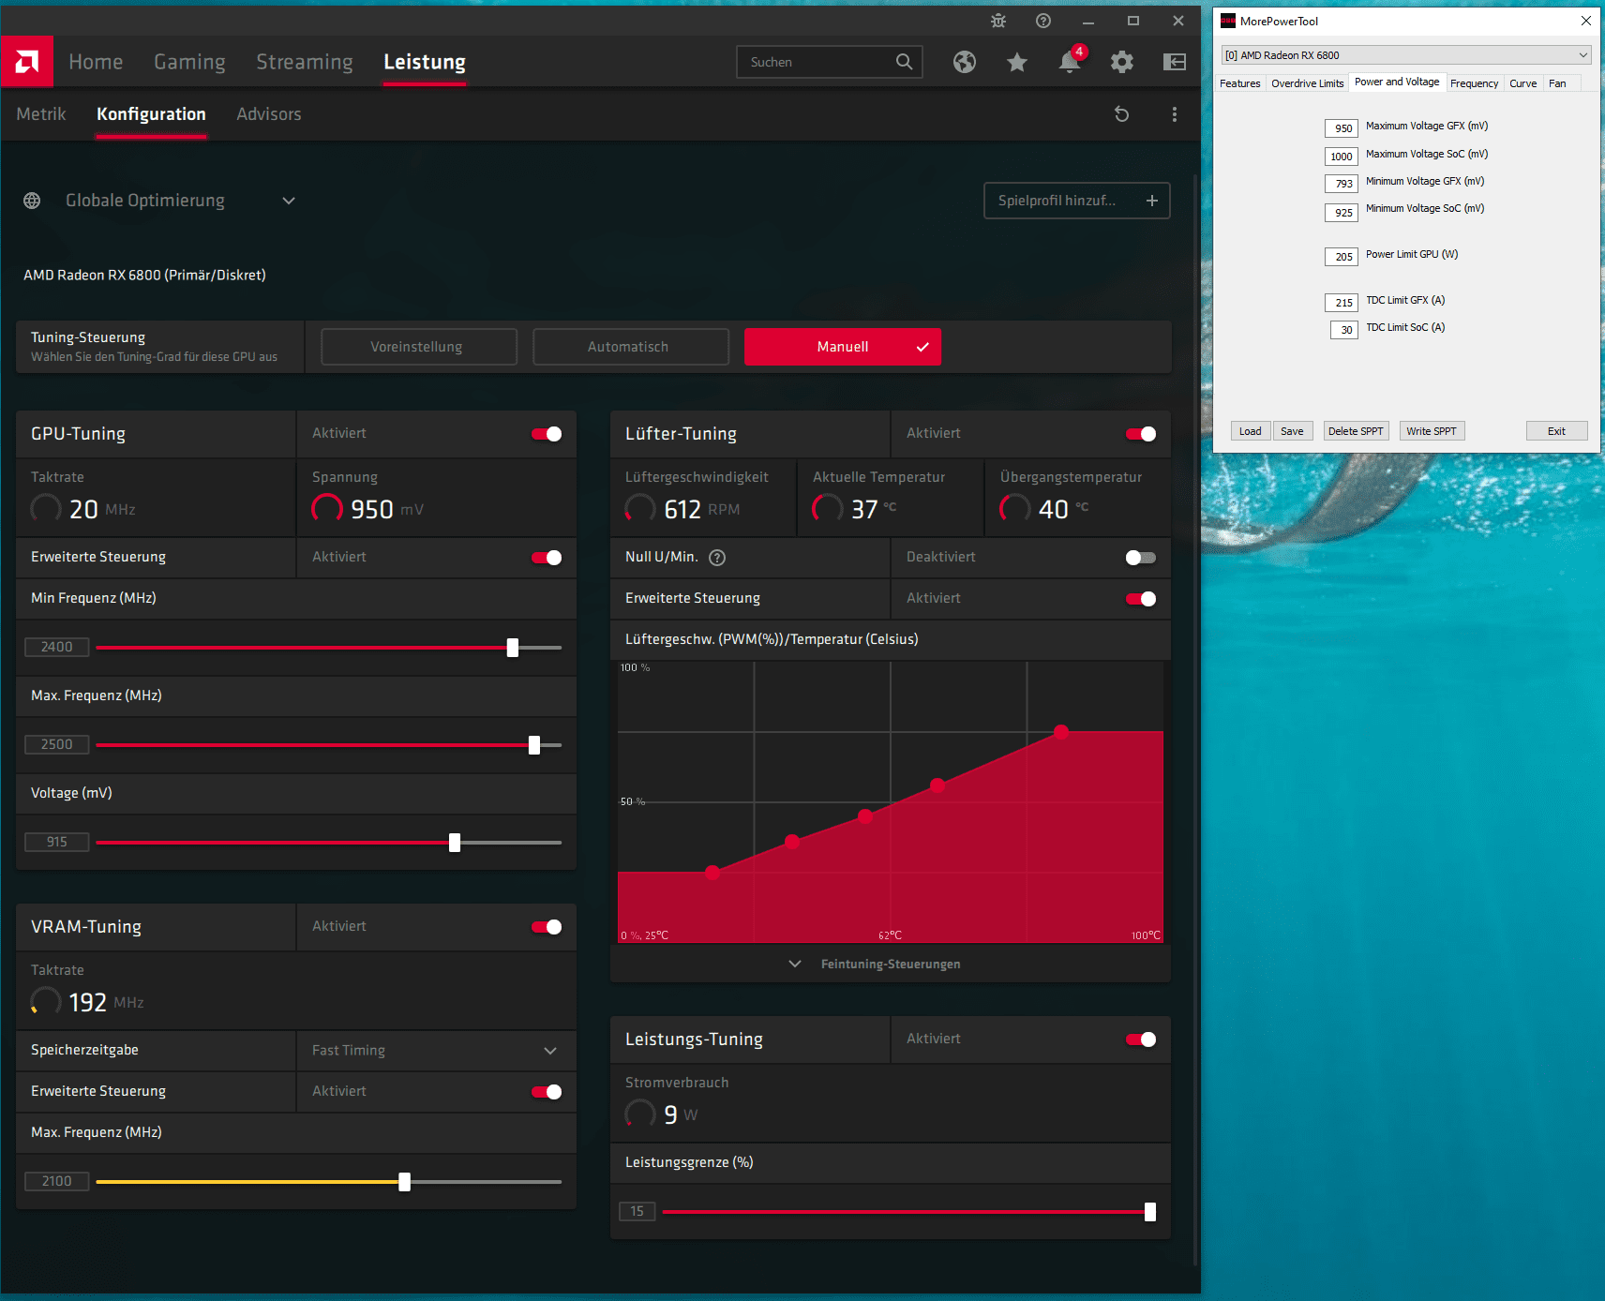Click the Voltage 915 value field

click(x=56, y=842)
